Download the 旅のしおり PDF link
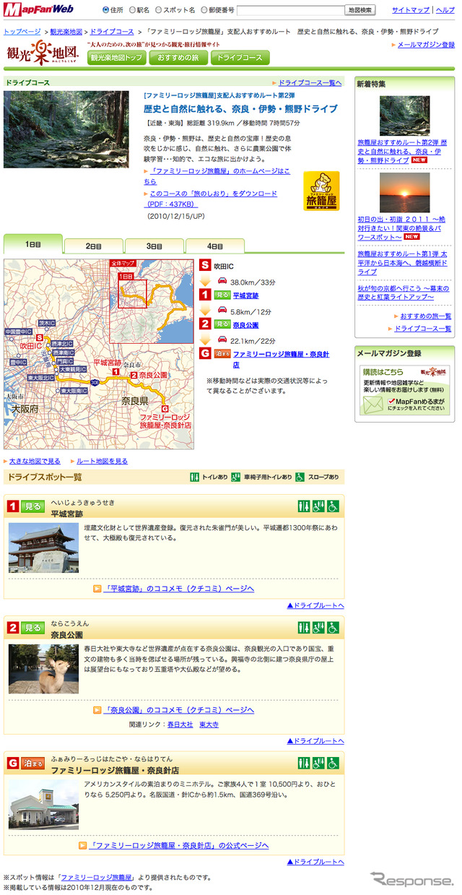This screenshot has height=895, width=462. click(211, 199)
